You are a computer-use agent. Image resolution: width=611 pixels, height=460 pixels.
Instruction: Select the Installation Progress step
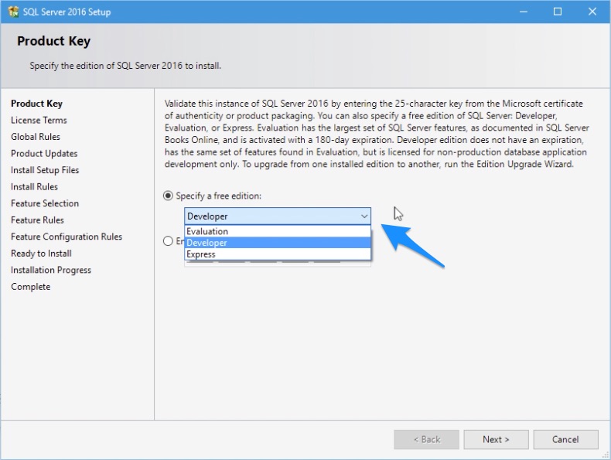click(x=51, y=270)
